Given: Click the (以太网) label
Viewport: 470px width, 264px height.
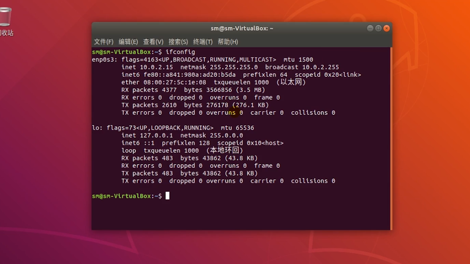Looking at the screenshot, I should 291,82.
